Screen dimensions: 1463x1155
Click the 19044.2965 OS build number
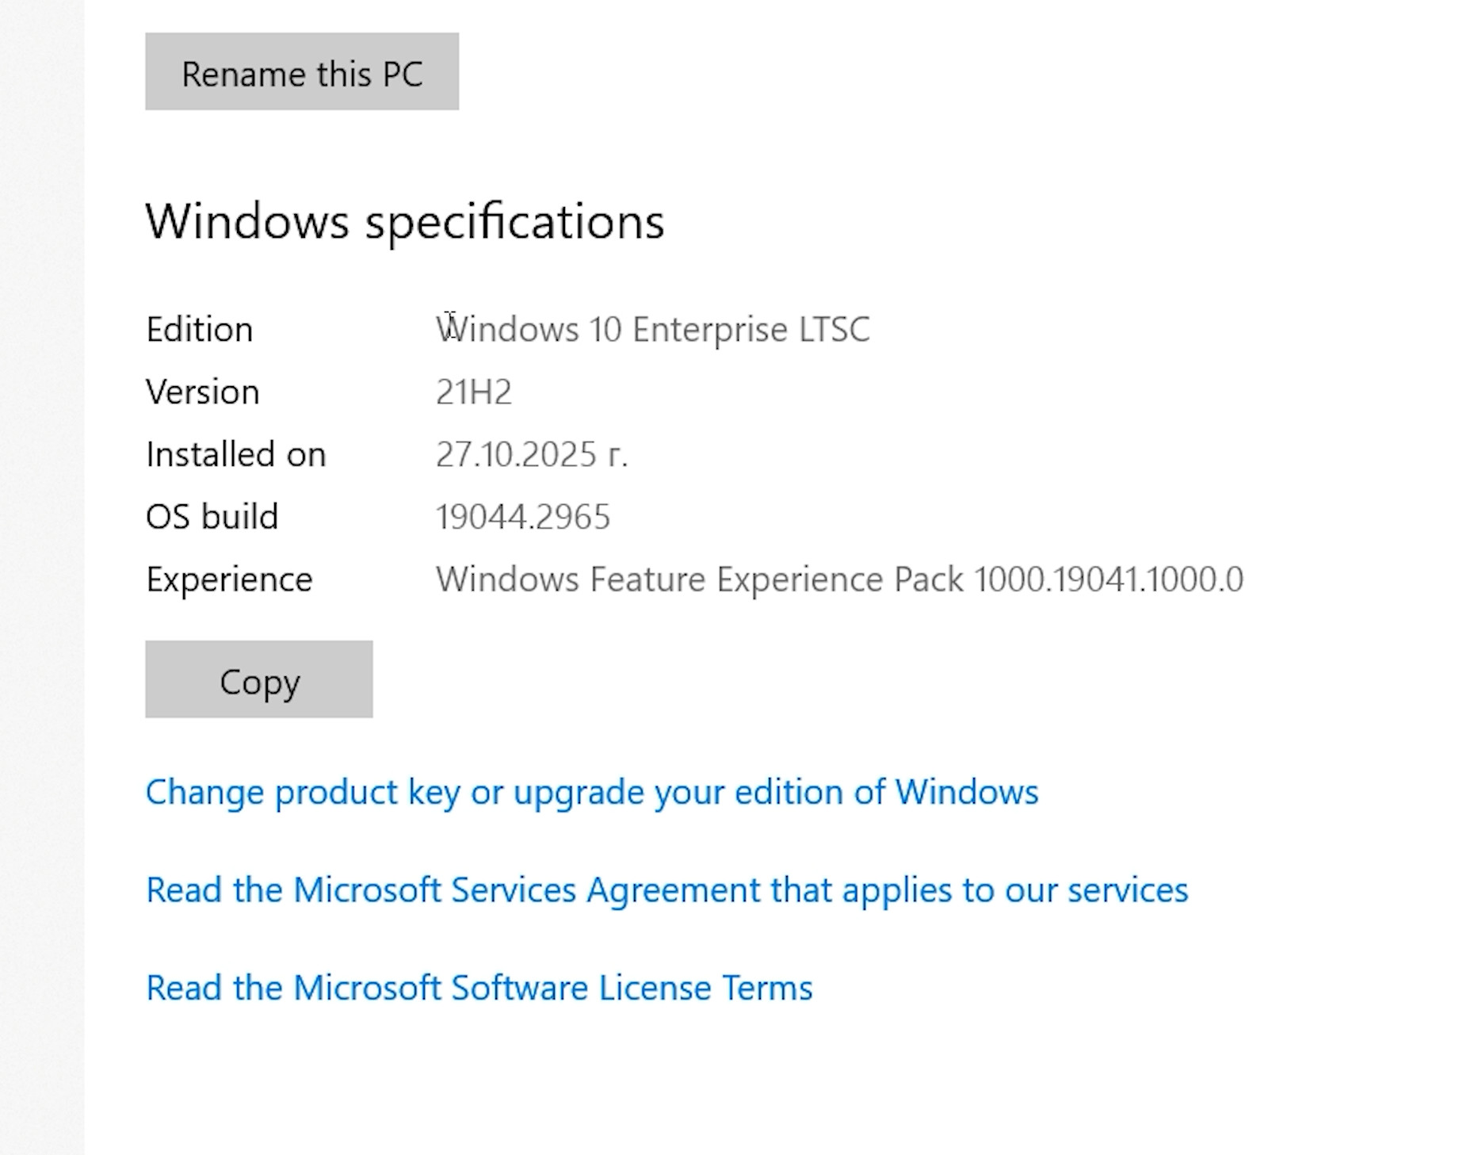pyautogui.click(x=522, y=517)
